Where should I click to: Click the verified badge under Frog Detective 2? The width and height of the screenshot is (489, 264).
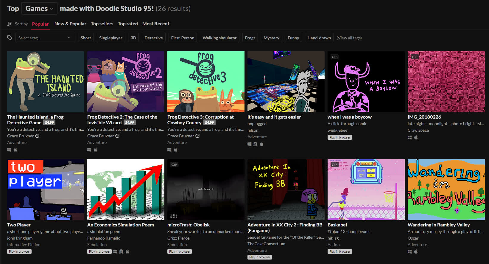click(117, 136)
